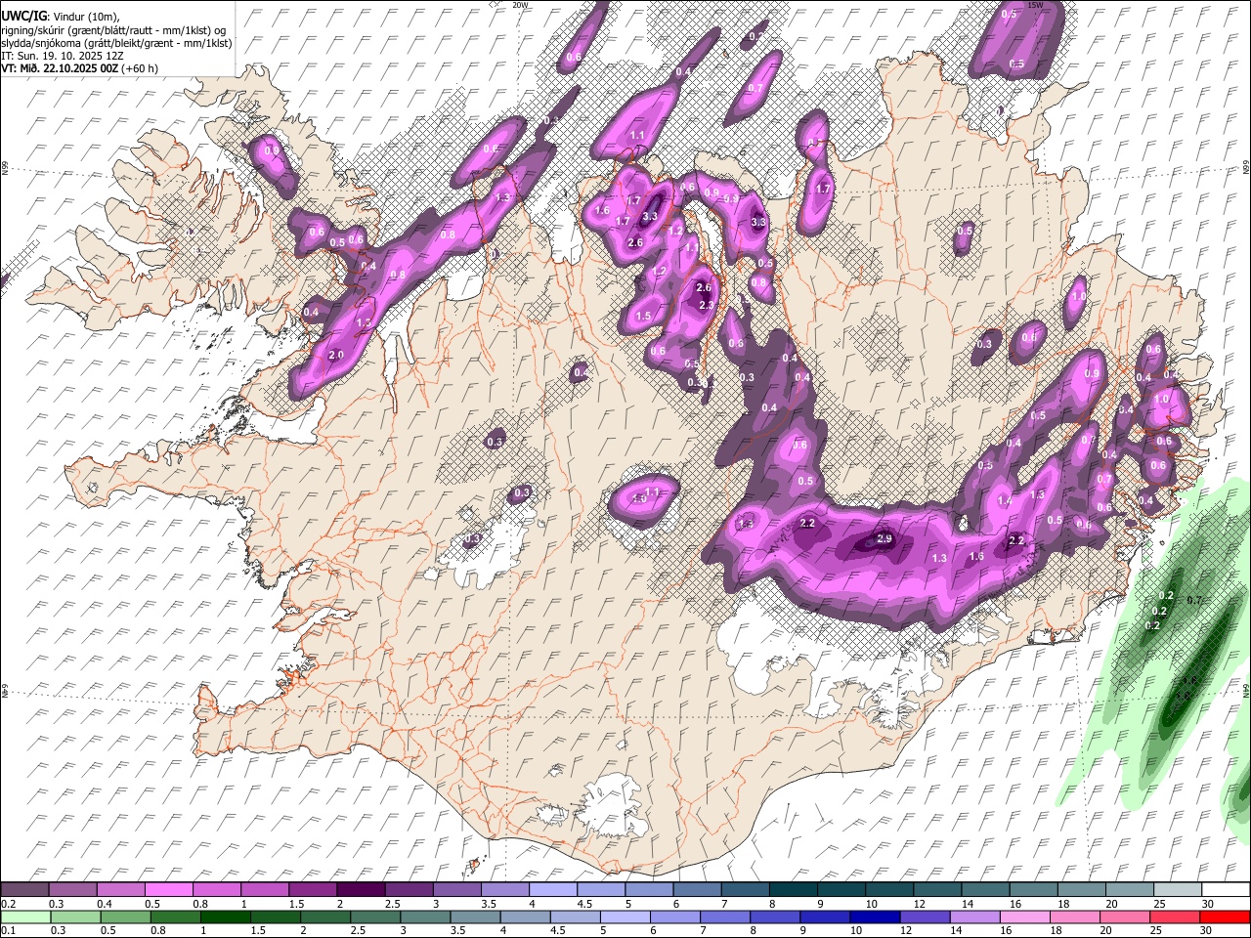Click the red swatch ending the green-blue legend row
This screenshot has height=938, width=1251.
[x=1226, y=917]
